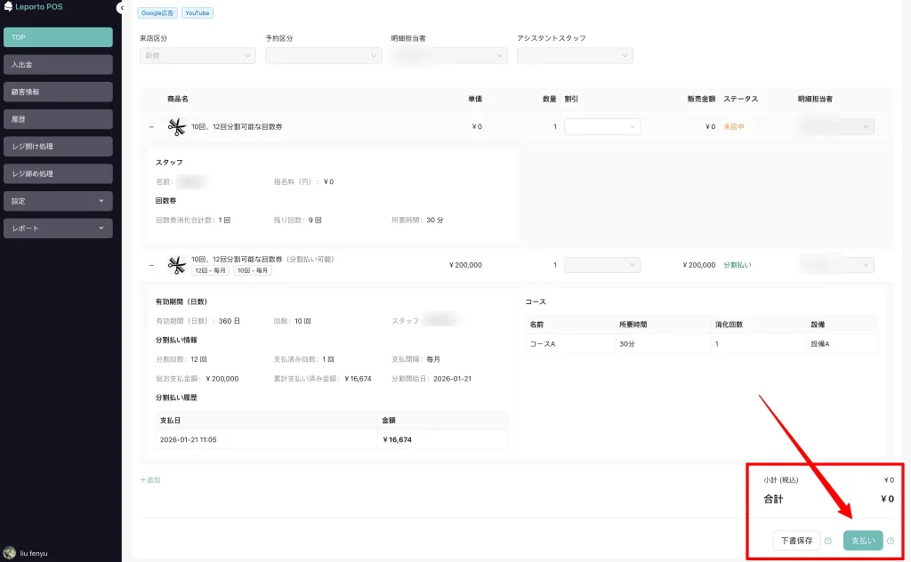Go to 入出金 in the sidebar

(58, 65)
